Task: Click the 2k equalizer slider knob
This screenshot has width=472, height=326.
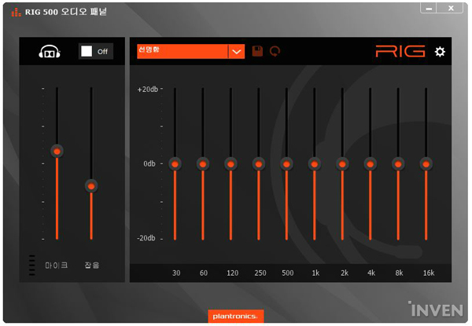Action: [x=342, y=164]
